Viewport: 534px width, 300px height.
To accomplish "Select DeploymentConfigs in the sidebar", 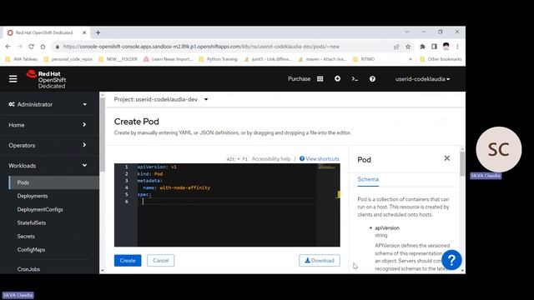I will point(40,209).
